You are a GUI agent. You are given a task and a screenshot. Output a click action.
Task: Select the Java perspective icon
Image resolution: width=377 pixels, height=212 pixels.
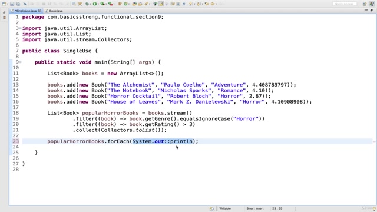point(372,4)
